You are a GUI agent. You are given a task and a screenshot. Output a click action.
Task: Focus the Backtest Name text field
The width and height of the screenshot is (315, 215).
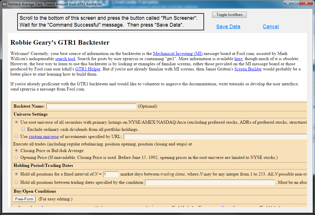pyautogui.click(x=91, y=106)
